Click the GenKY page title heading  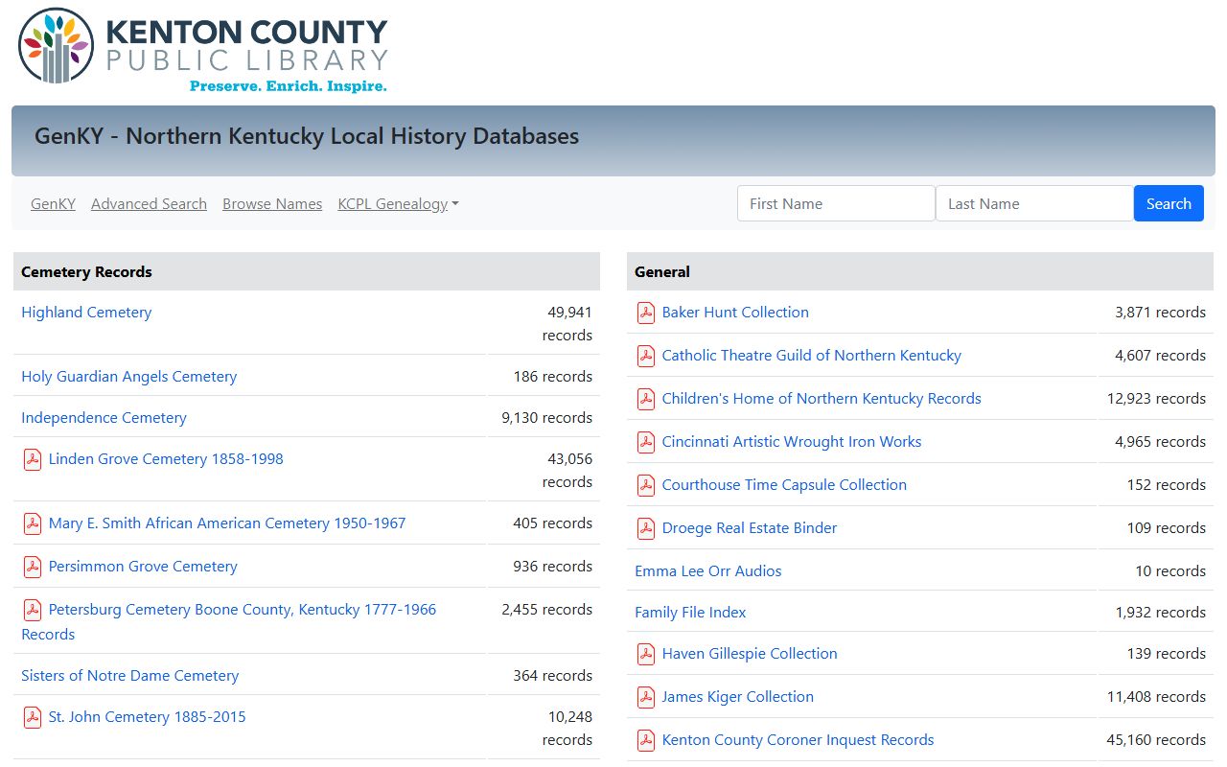[x=307, y=136]
